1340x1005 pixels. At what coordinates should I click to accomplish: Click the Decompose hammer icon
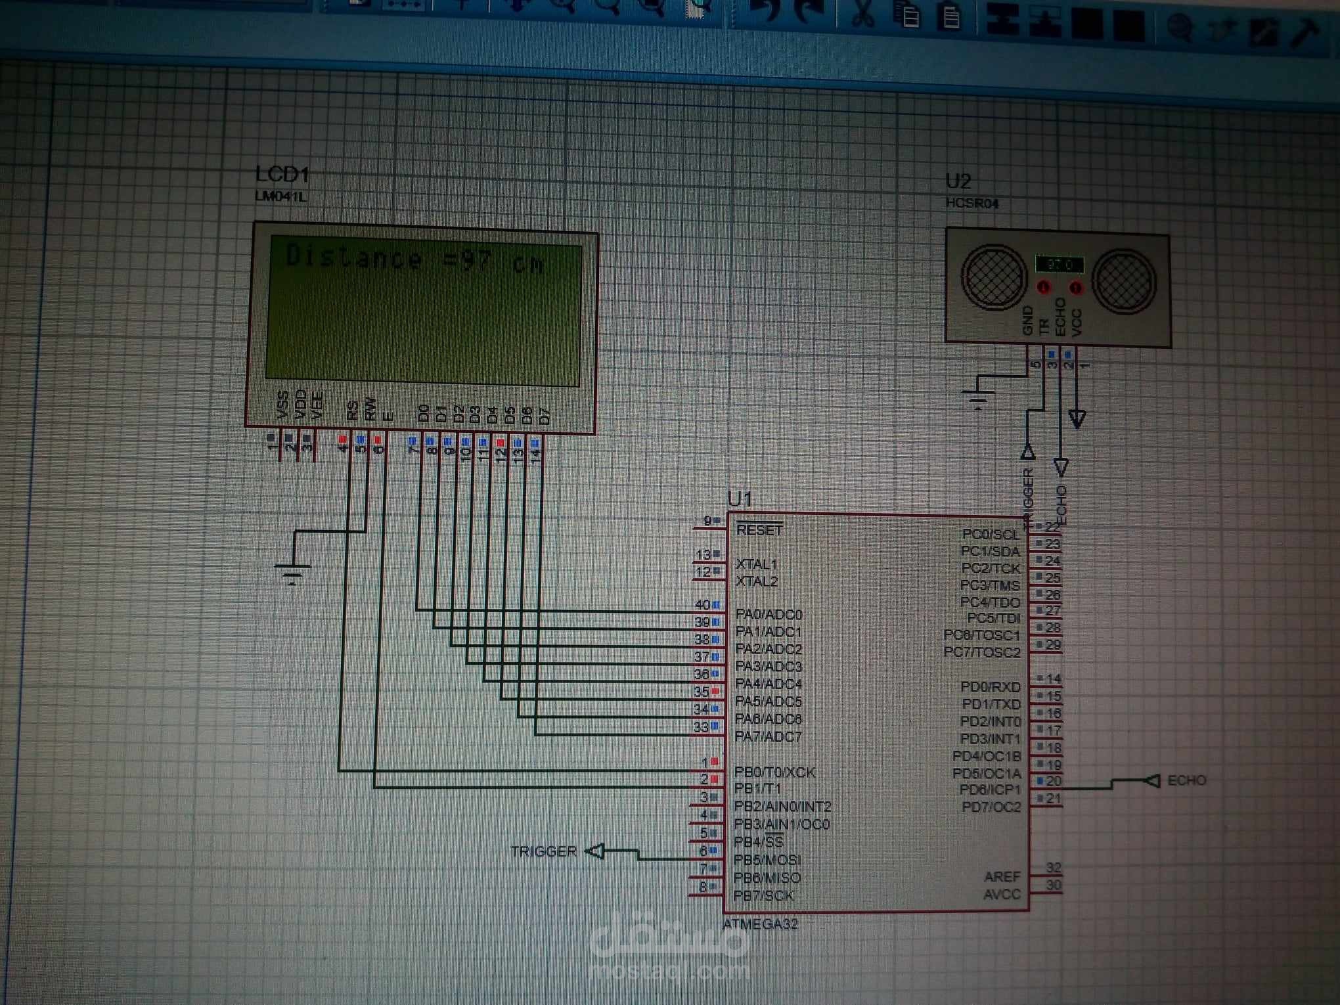(1305, 33)
